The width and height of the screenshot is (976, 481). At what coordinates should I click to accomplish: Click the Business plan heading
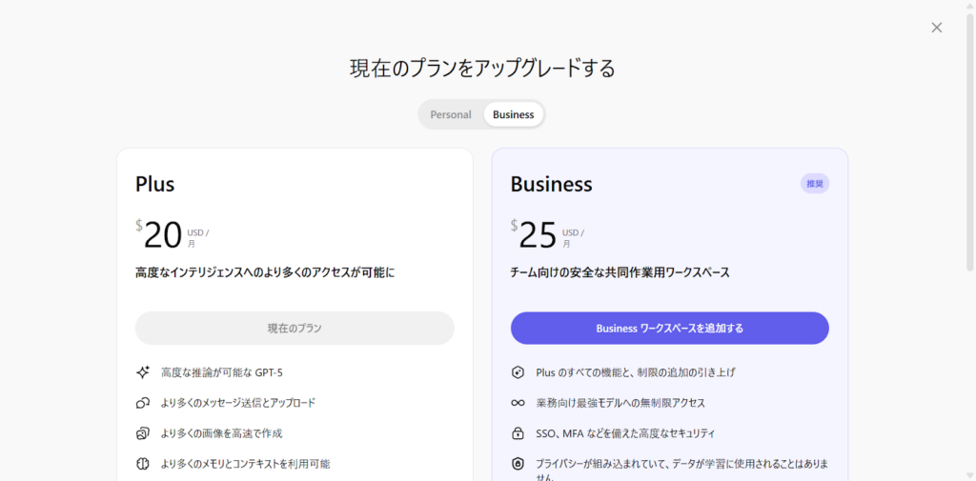(551, 184)
